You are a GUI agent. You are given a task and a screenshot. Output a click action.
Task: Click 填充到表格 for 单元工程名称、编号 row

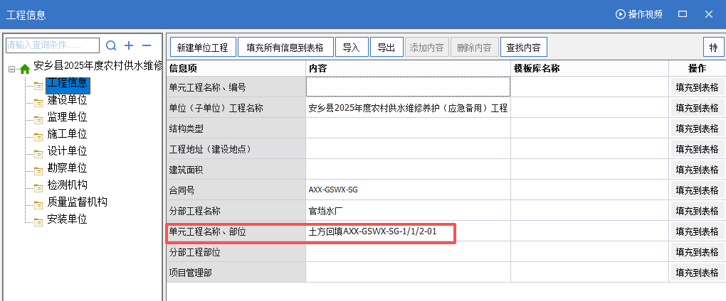(x=698, y=87)
